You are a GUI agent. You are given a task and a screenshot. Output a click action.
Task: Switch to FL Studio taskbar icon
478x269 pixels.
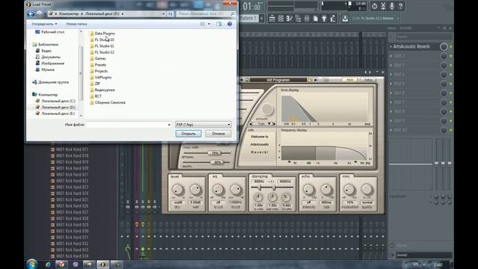[103, 265]
